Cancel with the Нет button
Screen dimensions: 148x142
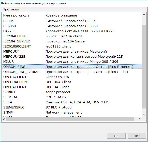click(x=137, y=136)
